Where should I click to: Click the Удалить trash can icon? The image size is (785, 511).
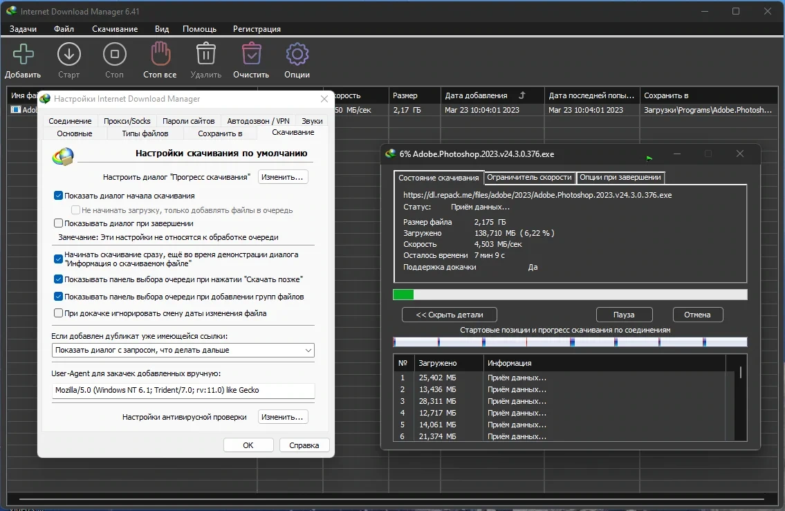click(206, 54)
